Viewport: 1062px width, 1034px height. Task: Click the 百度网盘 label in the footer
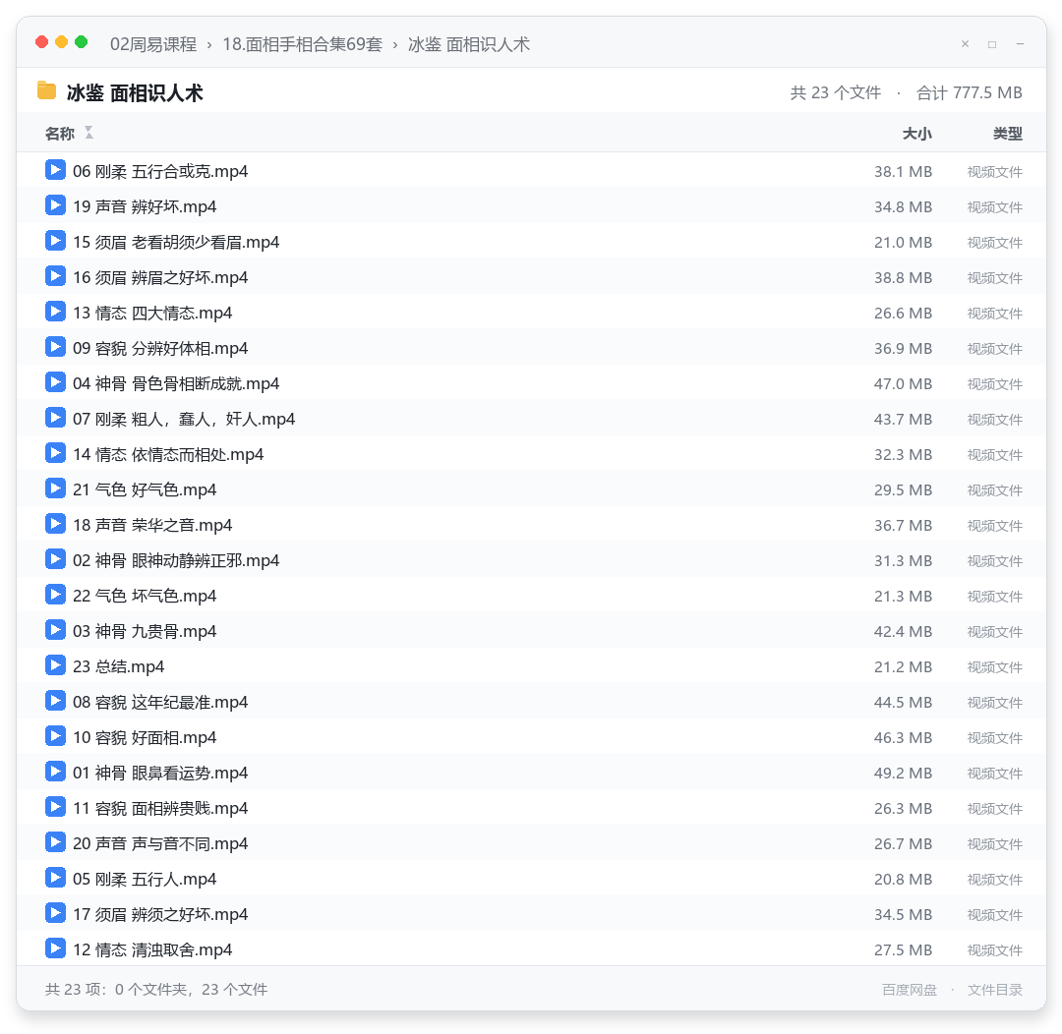click(910, 990)
